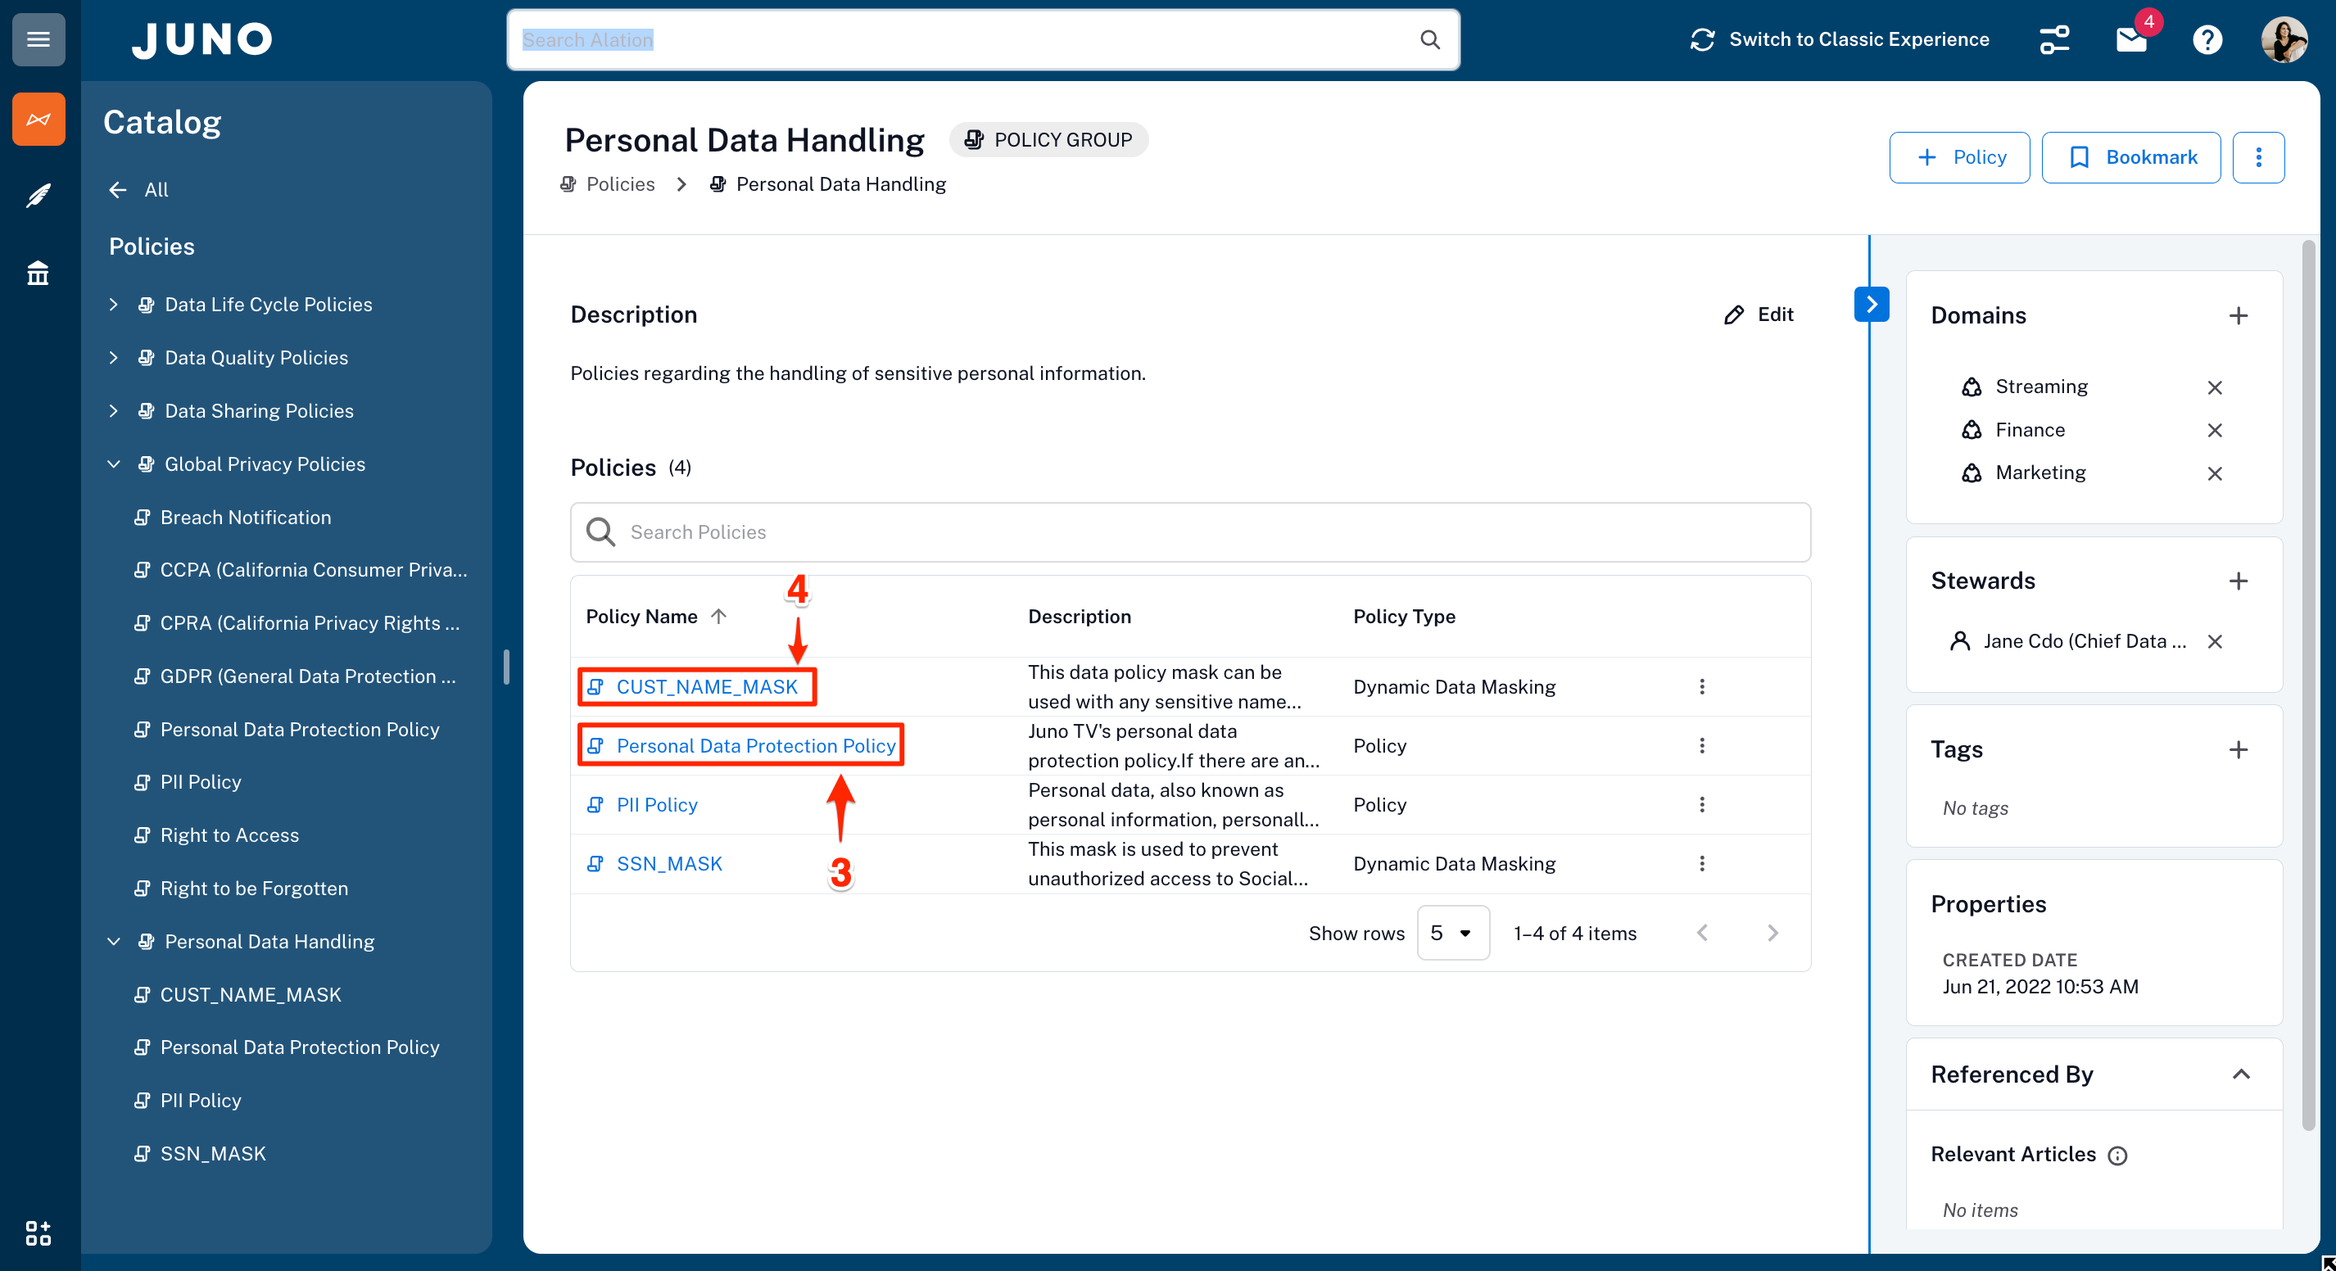Viewport: 2336px width, 1271px height.
Task: Collapse the right side panel with blue arrow
Action: [x=1871, y=305]
